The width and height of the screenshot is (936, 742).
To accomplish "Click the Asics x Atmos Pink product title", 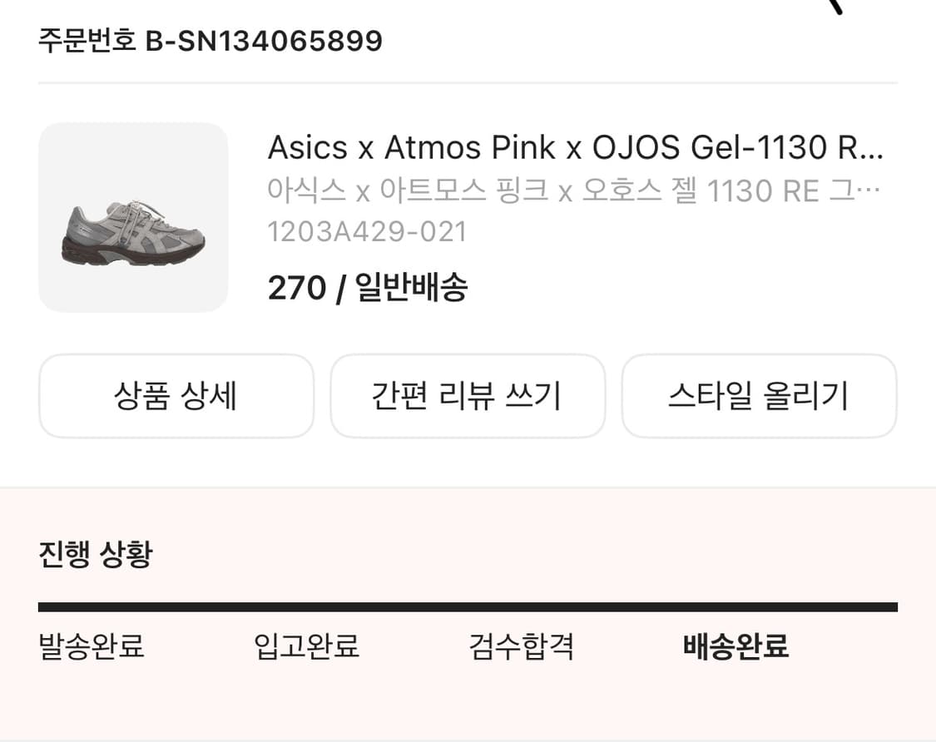I will [574, 148].
